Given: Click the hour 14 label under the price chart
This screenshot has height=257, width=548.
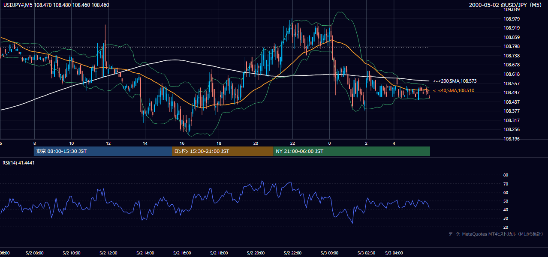Looking at the screenshot, I should (145, 143).
